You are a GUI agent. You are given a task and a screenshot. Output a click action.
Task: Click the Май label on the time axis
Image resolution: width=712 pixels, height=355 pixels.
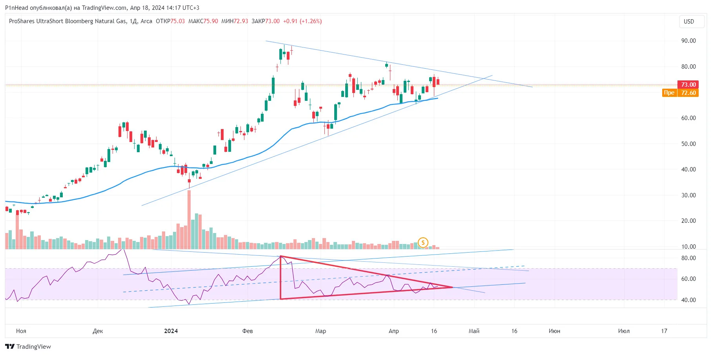[x=474, y=331]
